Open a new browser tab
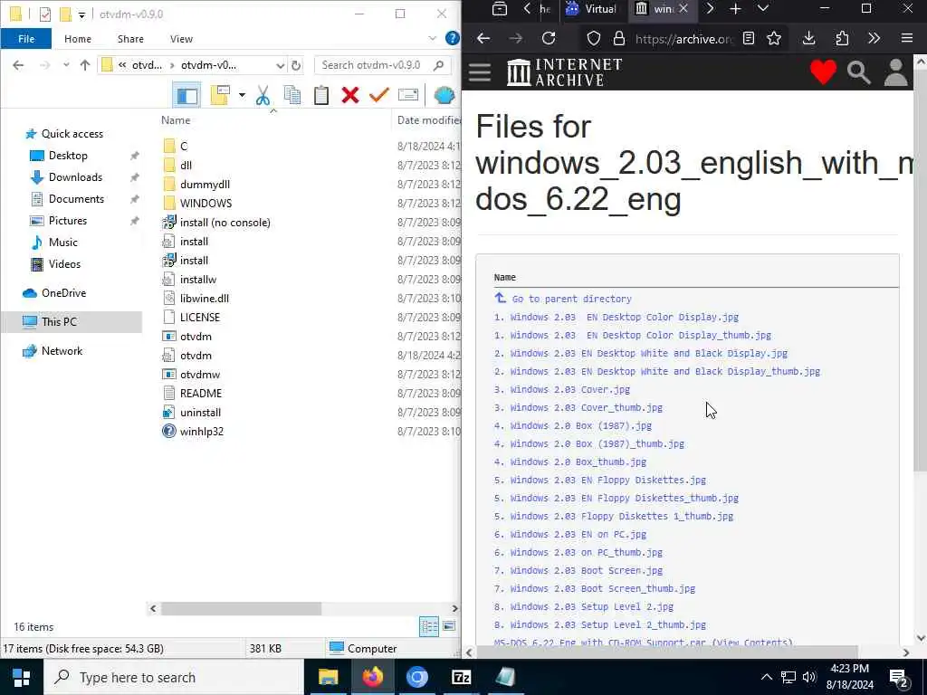 click(735, 9)
